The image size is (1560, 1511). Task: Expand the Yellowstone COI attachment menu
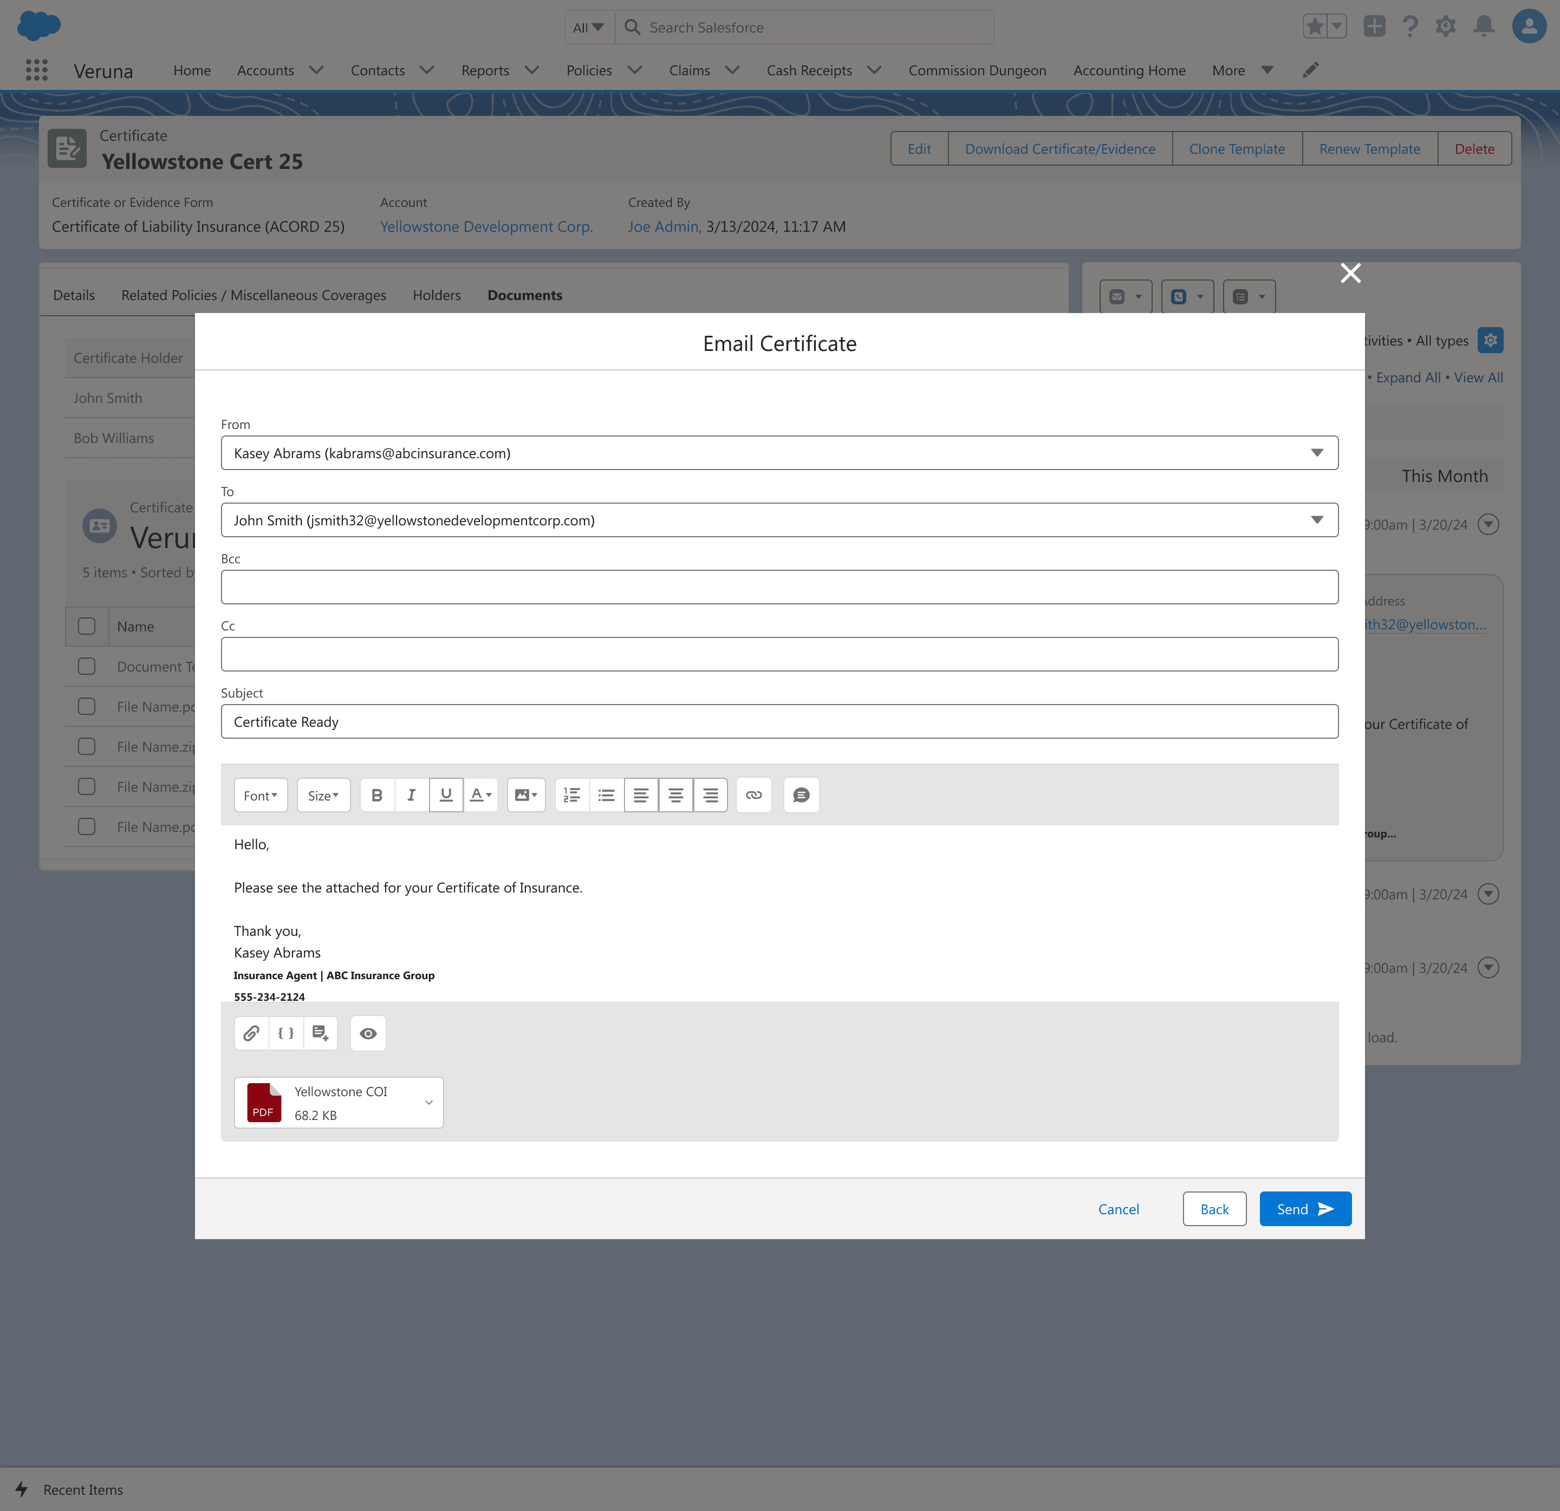coord(428,1102)
